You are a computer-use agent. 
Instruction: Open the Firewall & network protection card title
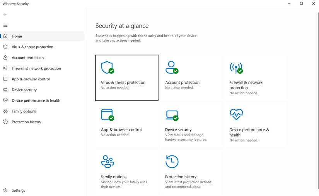(x=246, y=85)
